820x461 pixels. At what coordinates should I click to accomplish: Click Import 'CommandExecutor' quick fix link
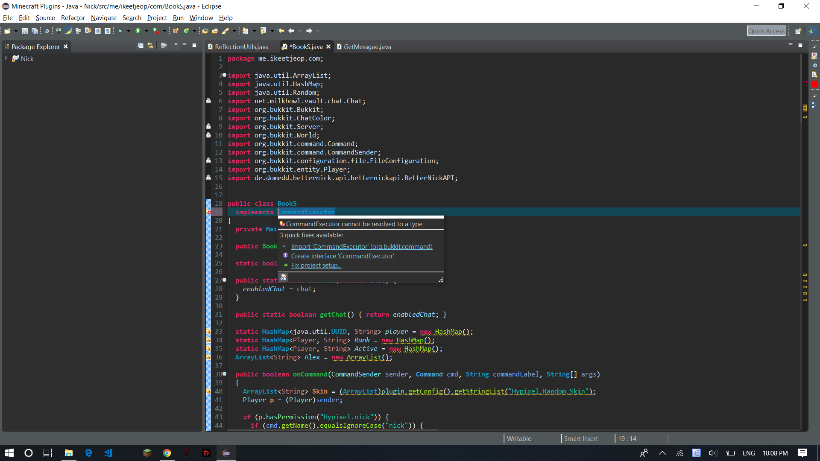pos(361,247)
